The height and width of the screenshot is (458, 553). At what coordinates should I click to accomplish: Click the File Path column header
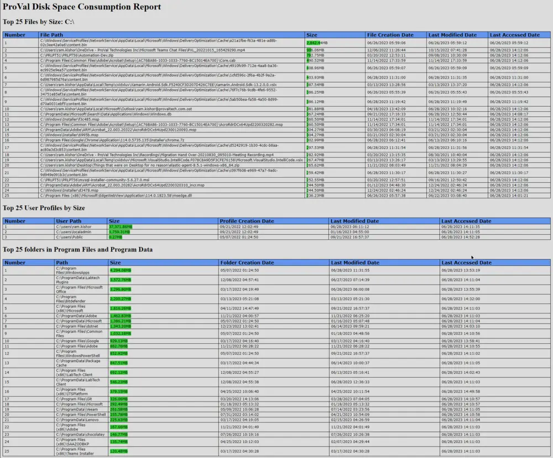pos(51,35)
